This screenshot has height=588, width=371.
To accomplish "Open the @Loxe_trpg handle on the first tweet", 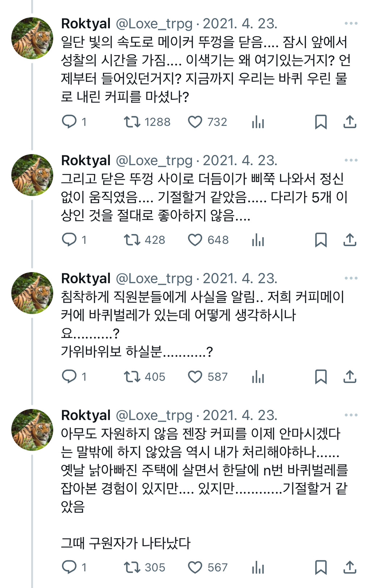I will [x=154, y=24].
